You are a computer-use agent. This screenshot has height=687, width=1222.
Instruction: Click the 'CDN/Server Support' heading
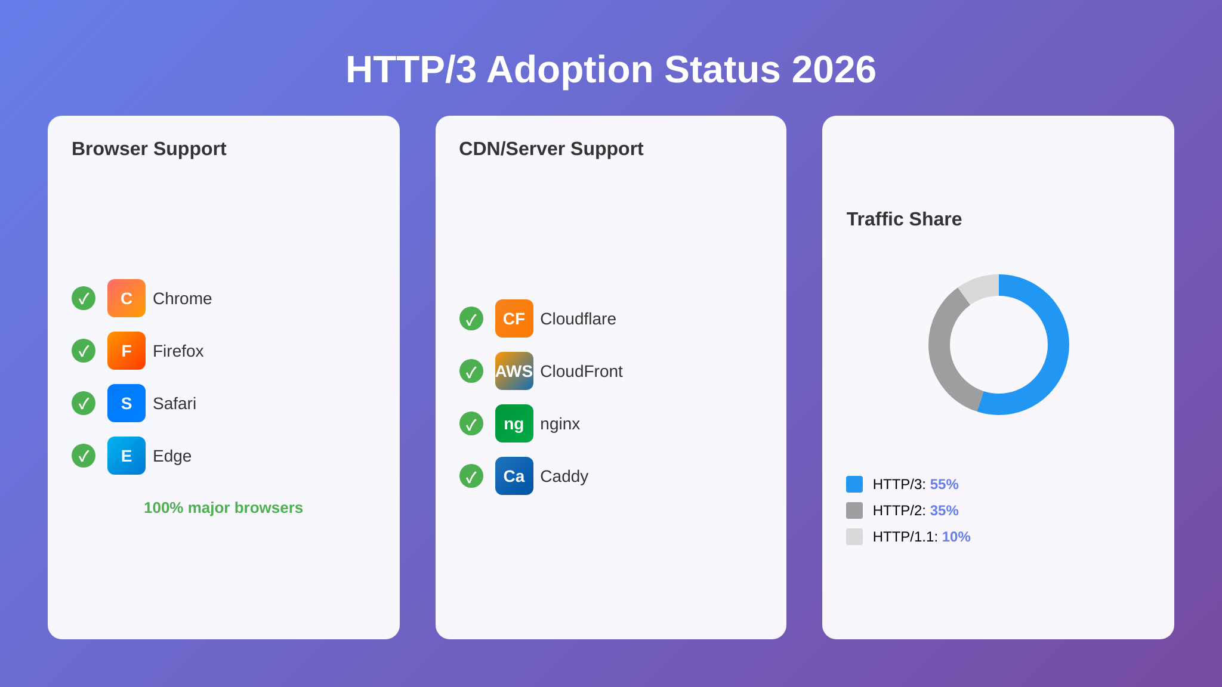[551, 148]
